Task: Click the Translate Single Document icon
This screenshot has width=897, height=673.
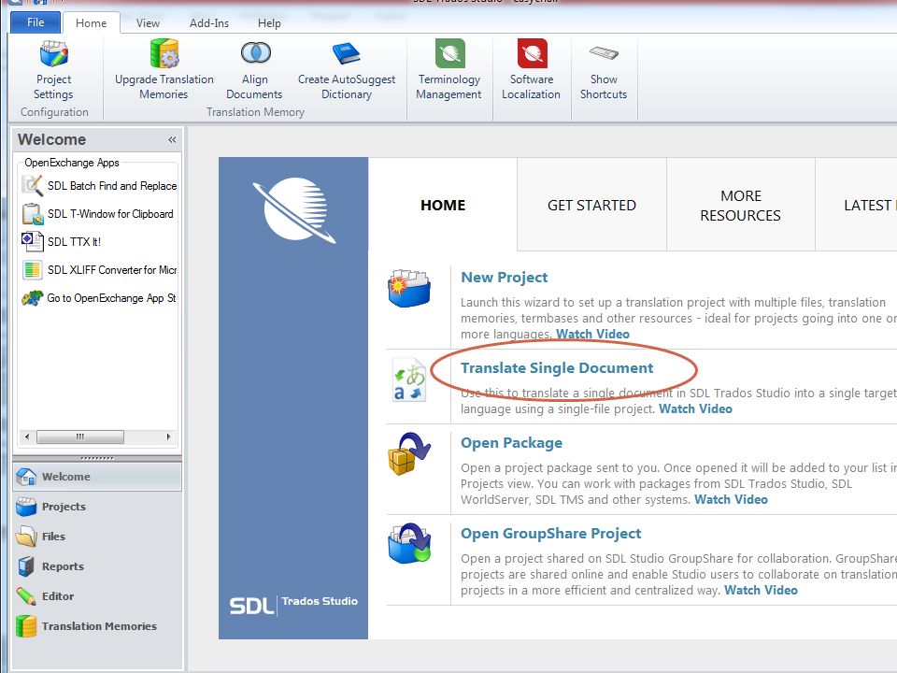Action: [409, 379]
